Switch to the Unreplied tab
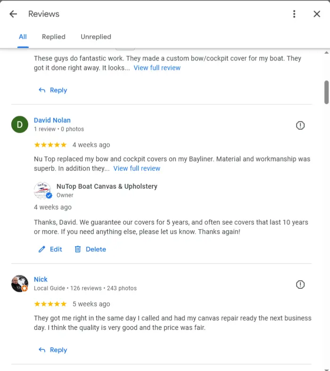The image size is (330, 371). [96, 37]
